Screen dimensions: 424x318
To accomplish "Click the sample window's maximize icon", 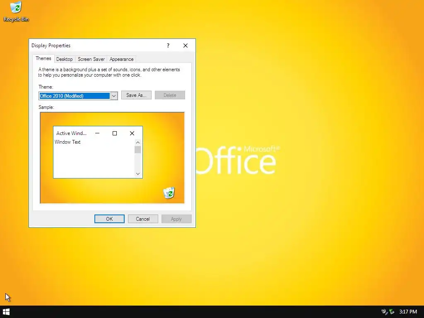I will click(115, 133).
